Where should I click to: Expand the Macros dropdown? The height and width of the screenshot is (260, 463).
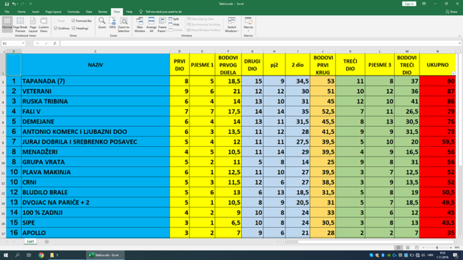tap(248, 24)
